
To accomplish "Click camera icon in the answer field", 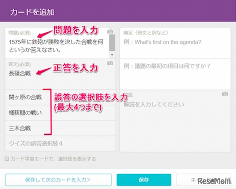I will [x=110, y=63].
